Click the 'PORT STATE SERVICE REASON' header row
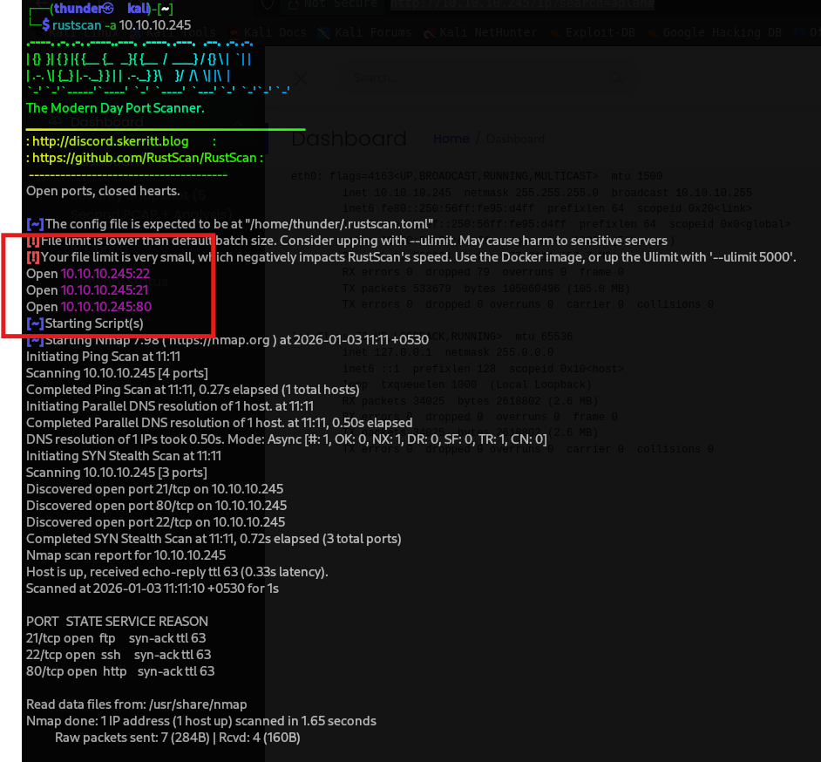 (x=117, y=622)
